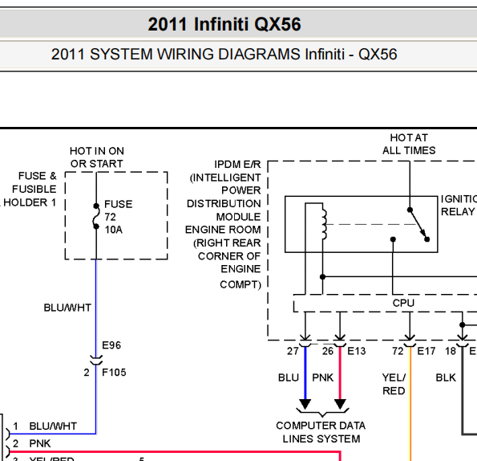The height and width of the screenshot is (461, 477).
Task: Click the 2011 Infiniti QX56 title header
Action: coord(224,24)
